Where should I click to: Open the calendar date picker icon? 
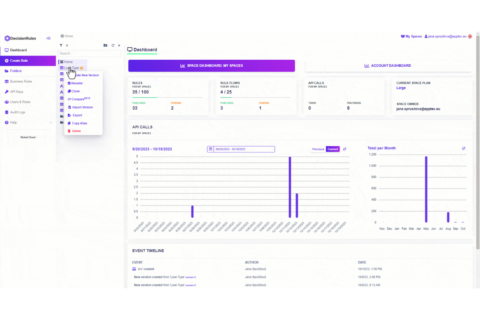pos(210,149)
